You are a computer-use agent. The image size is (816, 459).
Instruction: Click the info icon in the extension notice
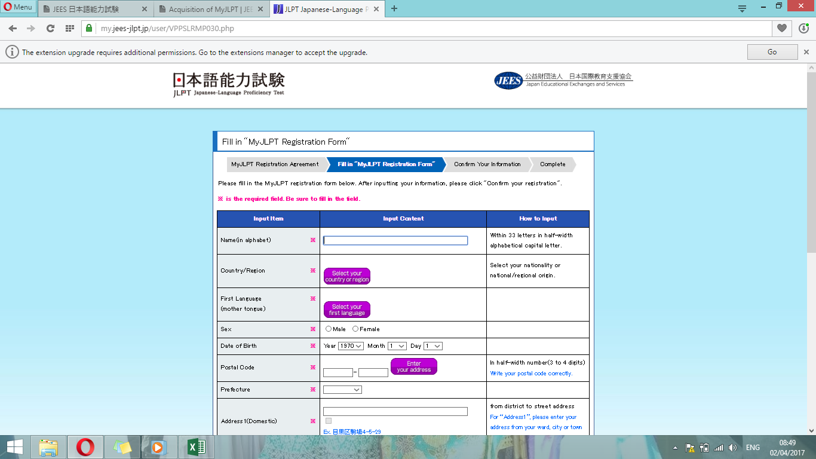tap(12, 52)
